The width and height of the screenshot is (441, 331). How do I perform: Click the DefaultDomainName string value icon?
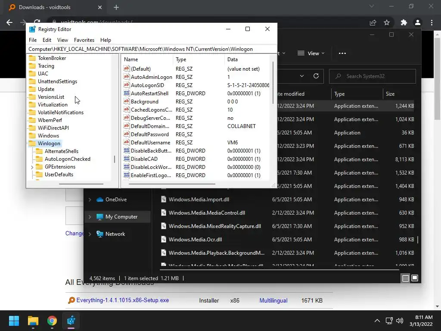click(127, 126)
